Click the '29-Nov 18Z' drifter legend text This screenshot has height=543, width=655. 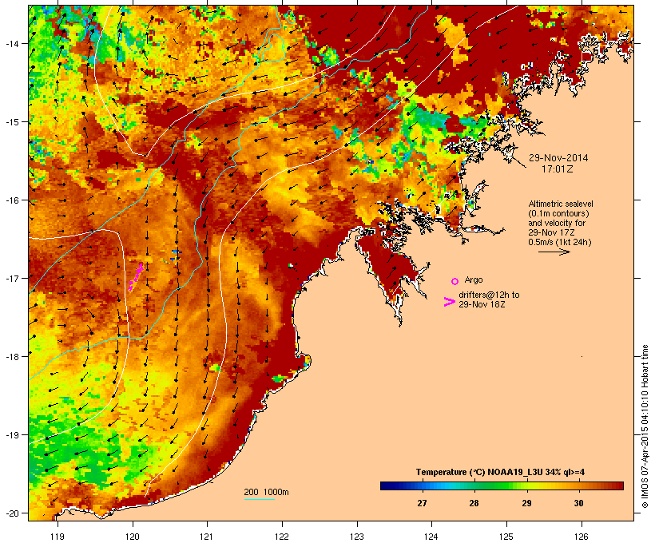tap(482, 304)
